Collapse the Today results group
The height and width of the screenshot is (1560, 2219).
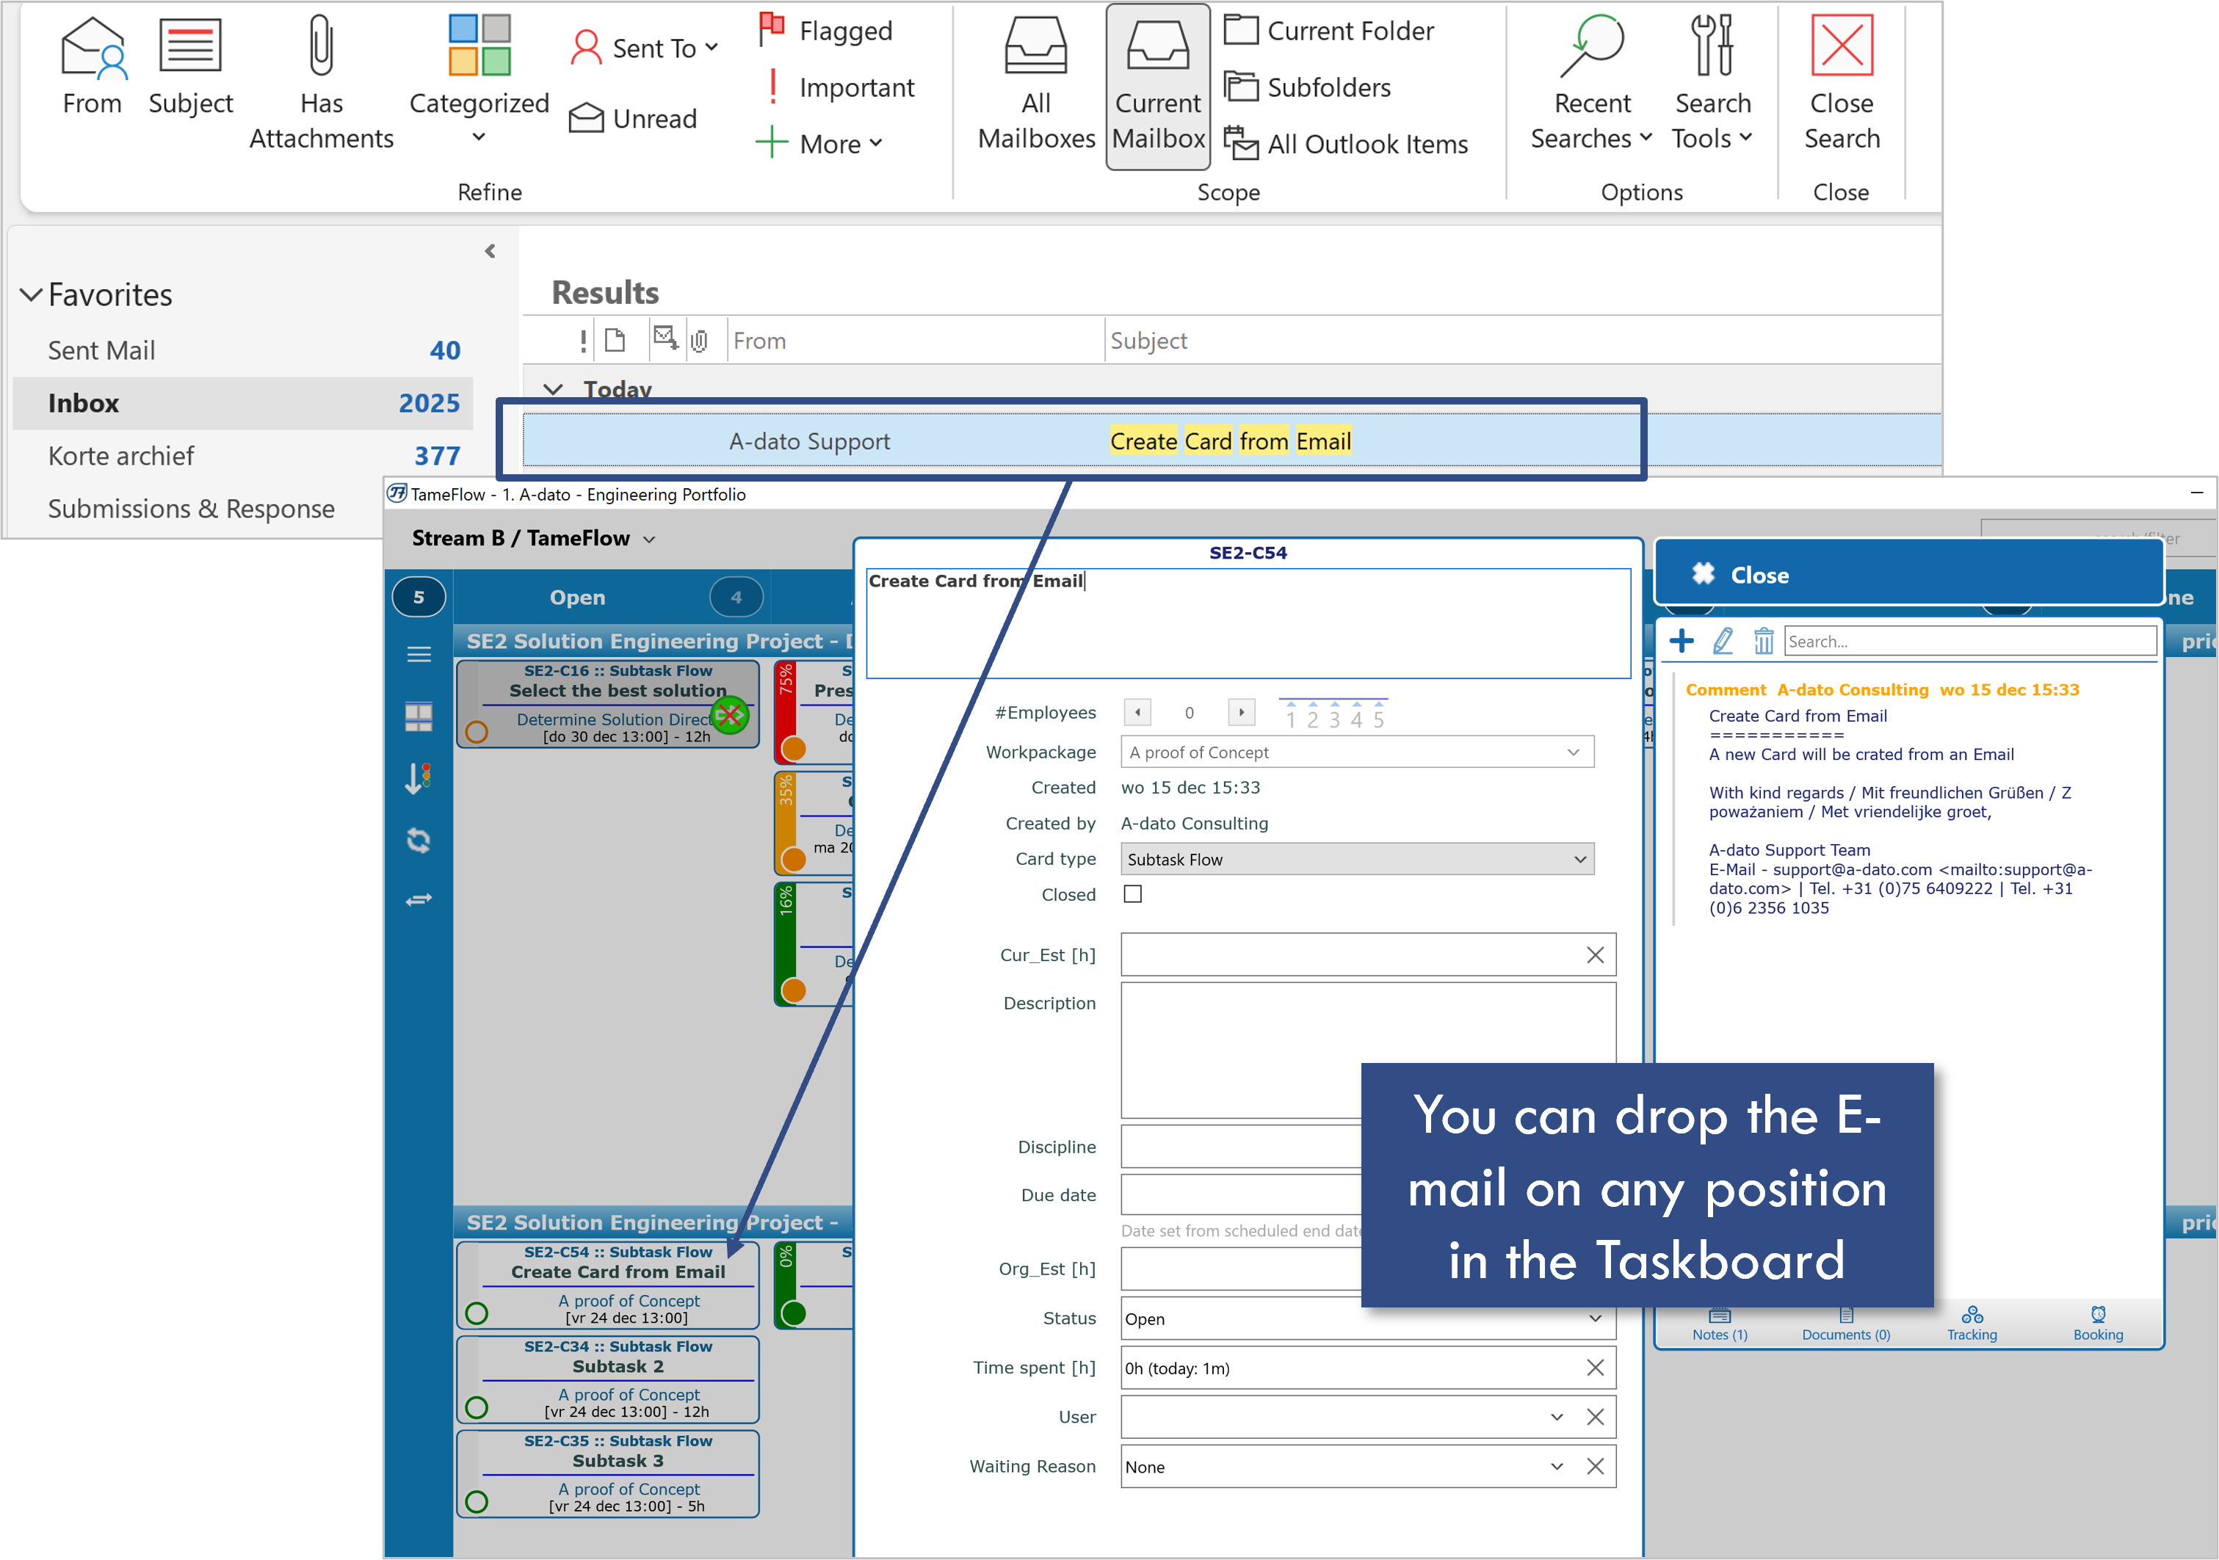click(553, 390)
